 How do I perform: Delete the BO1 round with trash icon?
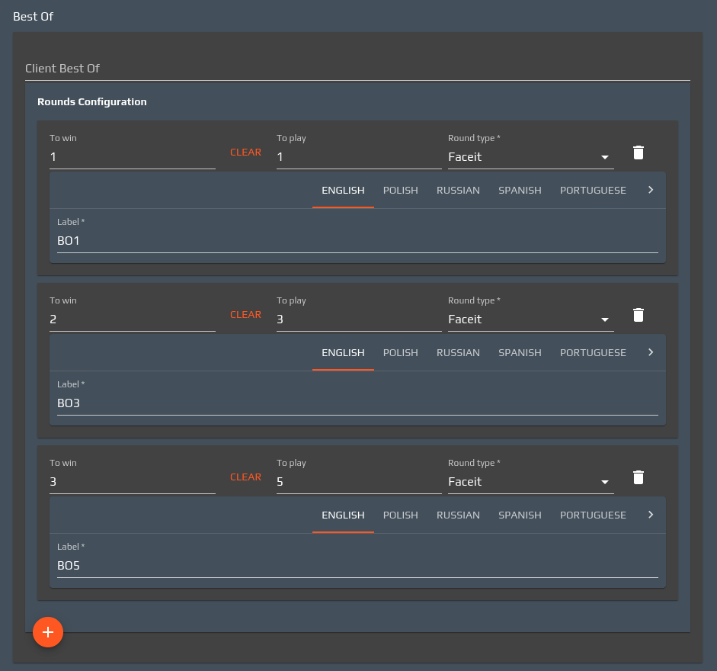[639, 152]
